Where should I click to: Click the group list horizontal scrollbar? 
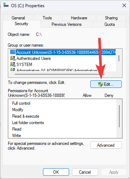point(59,74)
